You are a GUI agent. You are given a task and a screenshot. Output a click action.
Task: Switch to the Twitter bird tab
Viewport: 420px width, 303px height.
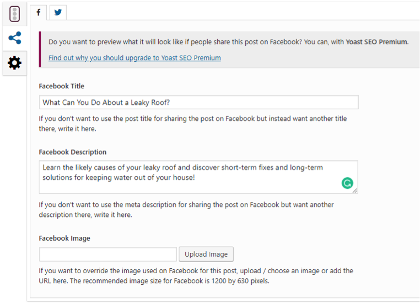pyautogui.click(x=58, y=12)
